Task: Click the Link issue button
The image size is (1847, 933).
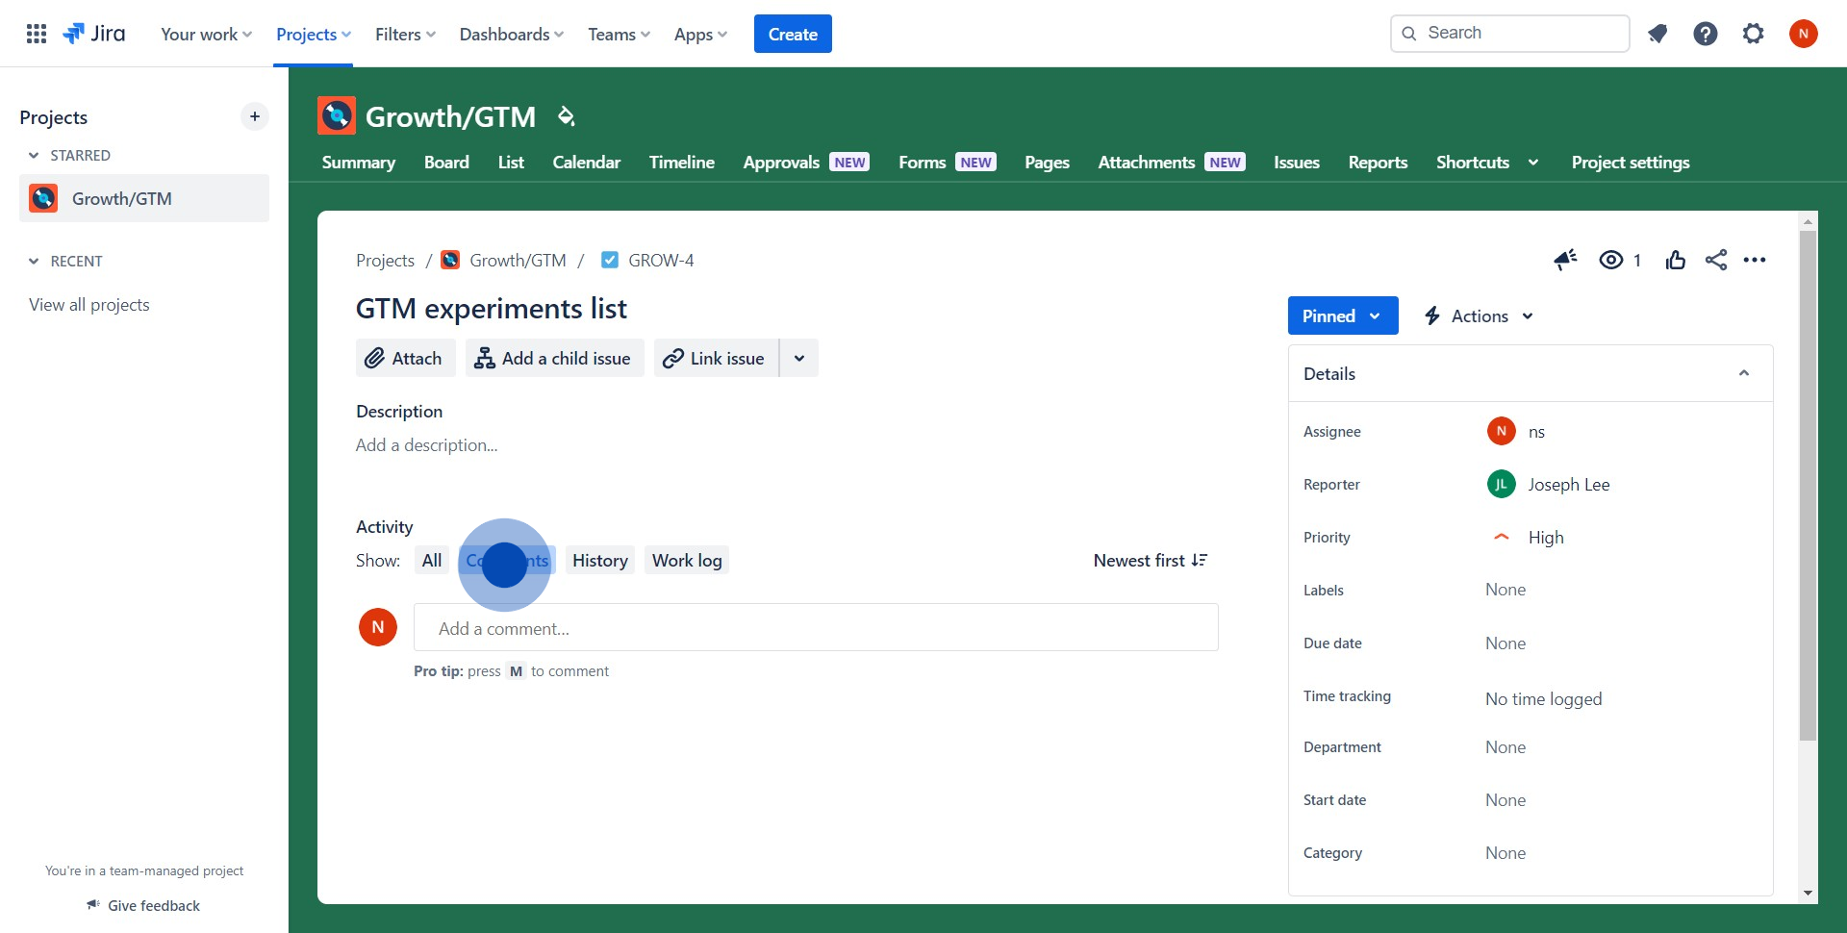Action: point(716,358)
